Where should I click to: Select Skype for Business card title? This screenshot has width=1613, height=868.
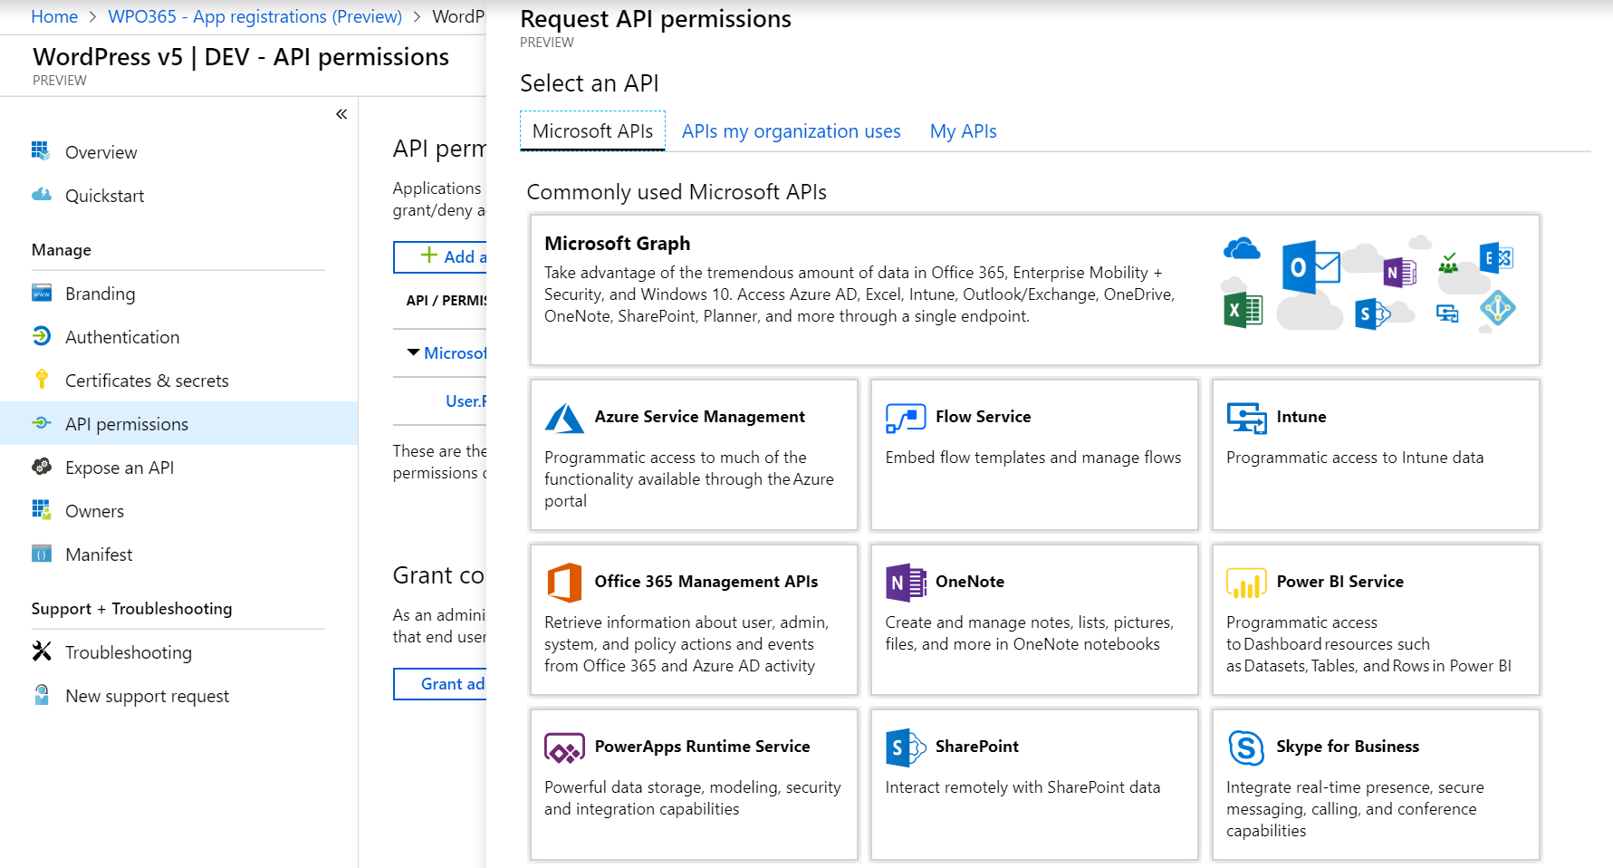point(1347,747)
